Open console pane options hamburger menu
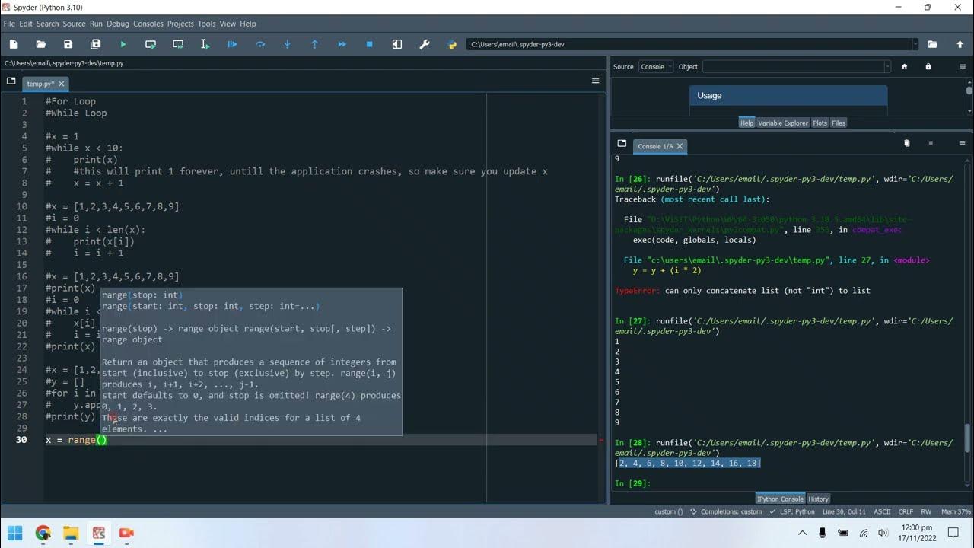Viewport: 974px width, 548px height. pos(963,143)
